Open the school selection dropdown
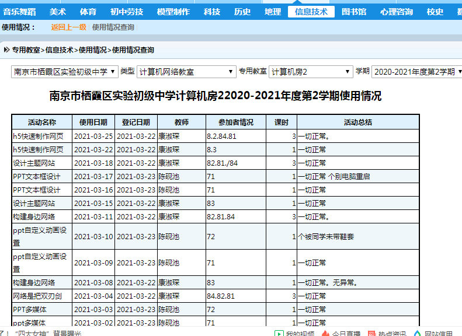This screenshot has height=336, width=462. click(x=64, y=72)
